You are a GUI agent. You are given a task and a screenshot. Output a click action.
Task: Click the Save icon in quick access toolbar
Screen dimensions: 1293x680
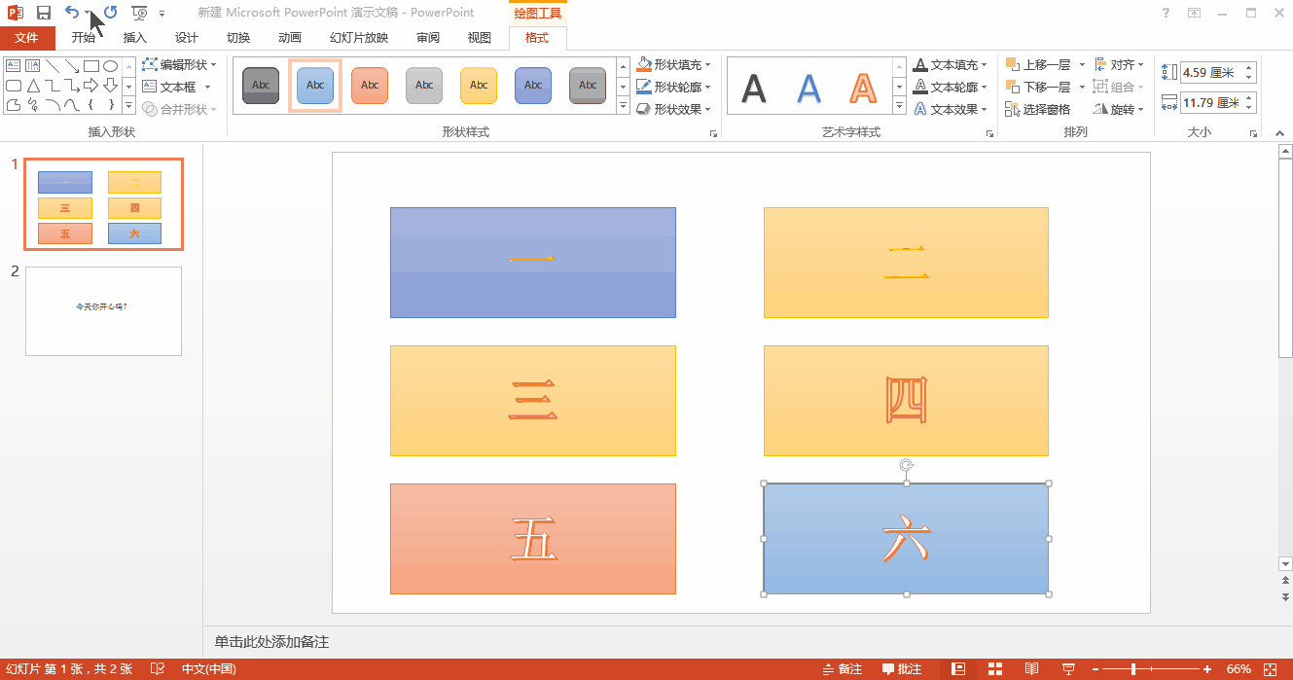tap(44, 13)
